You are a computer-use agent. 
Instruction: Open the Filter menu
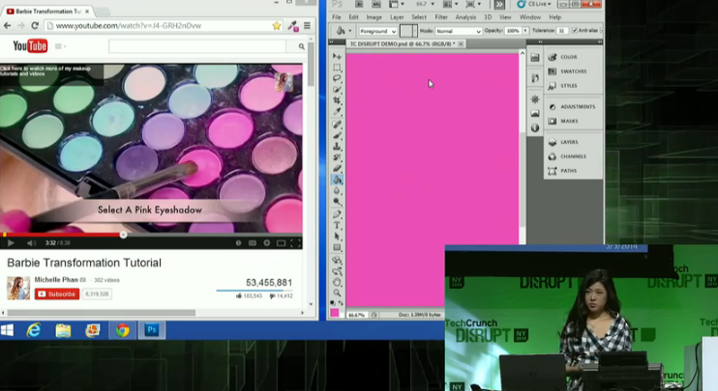coord(441,17)
